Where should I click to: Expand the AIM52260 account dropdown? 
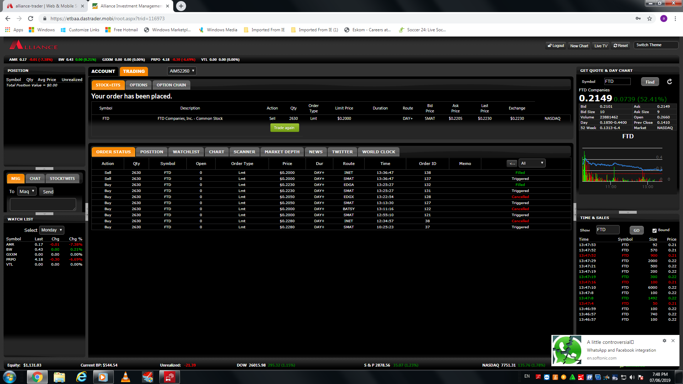pos(182,71)
